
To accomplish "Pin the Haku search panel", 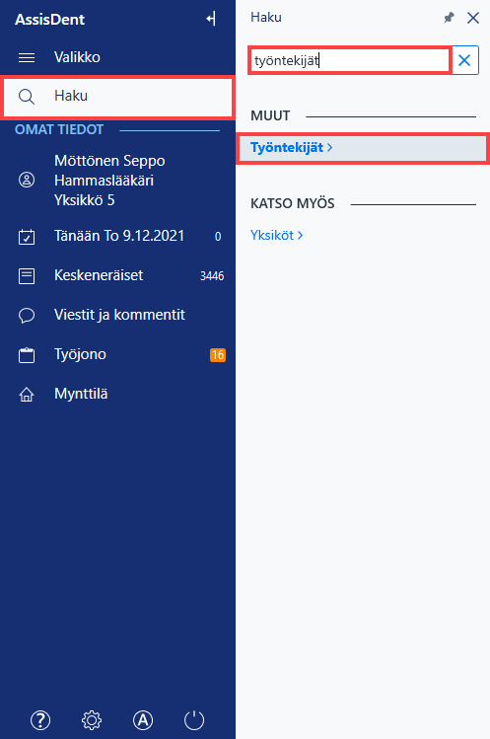I will coord(449,18).
